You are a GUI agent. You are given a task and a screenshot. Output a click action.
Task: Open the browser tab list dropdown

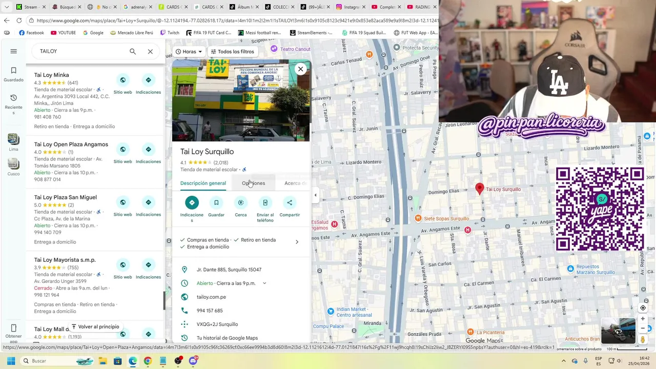pos(6,7)
